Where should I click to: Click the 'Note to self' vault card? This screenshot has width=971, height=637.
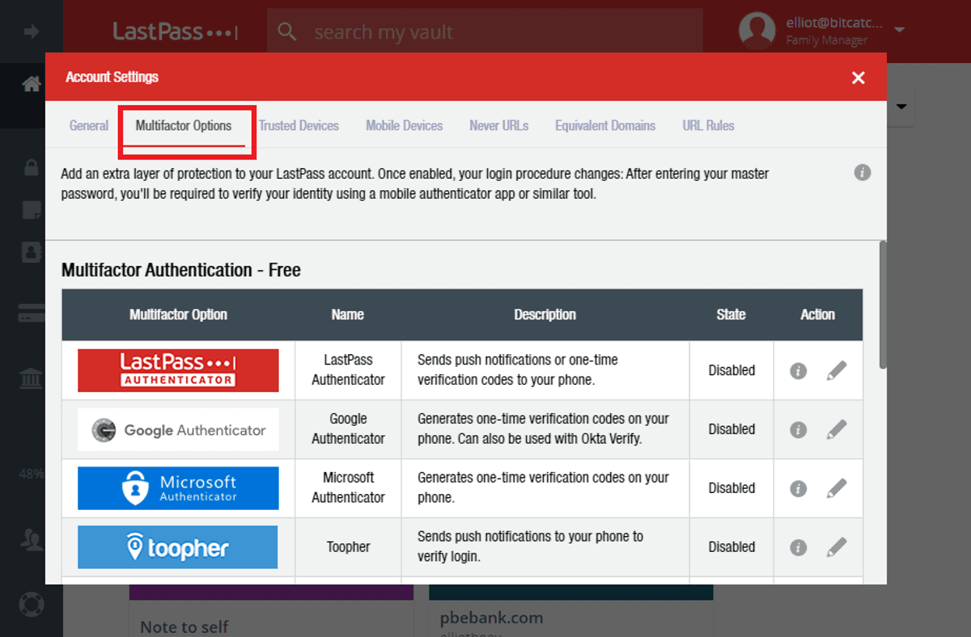[x=271, y=611]
